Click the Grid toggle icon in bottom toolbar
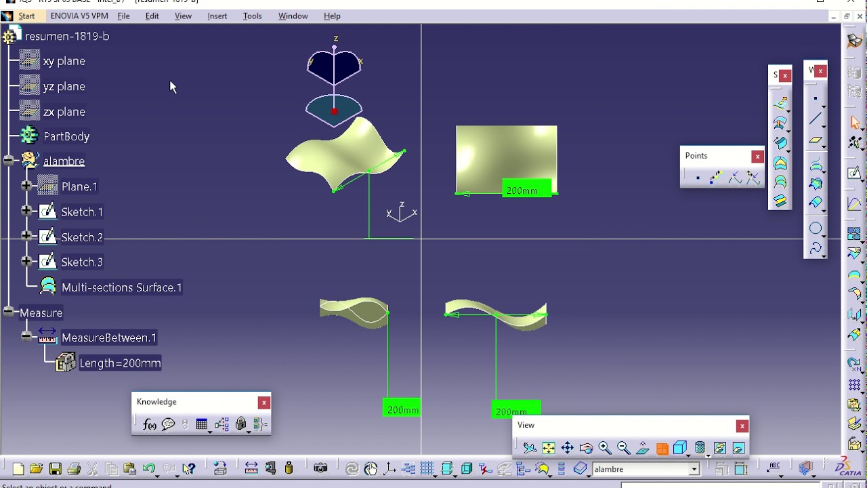The width and height of the screenshot is (867, 488). [x=427, y=468]
